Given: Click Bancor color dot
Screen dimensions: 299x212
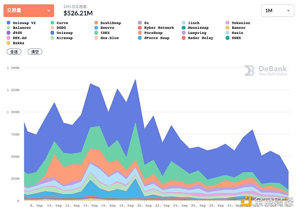Looking at the screenshot, I should [227, 27].
